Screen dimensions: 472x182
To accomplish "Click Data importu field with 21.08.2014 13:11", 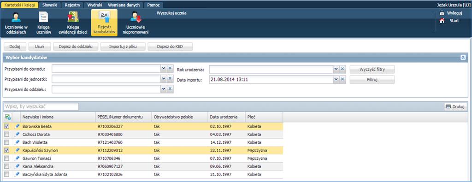I will click(x=271, y=80).
